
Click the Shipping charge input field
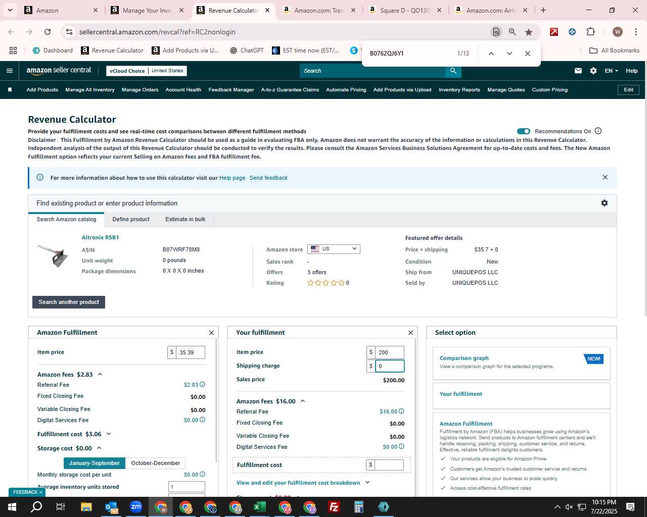390,366
